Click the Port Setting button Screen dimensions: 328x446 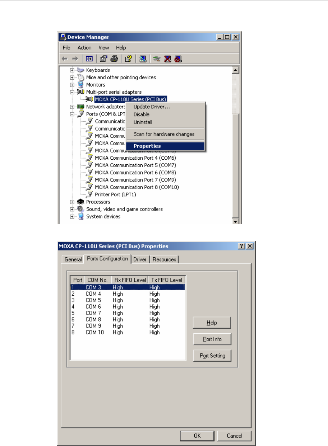pos(212,356)
